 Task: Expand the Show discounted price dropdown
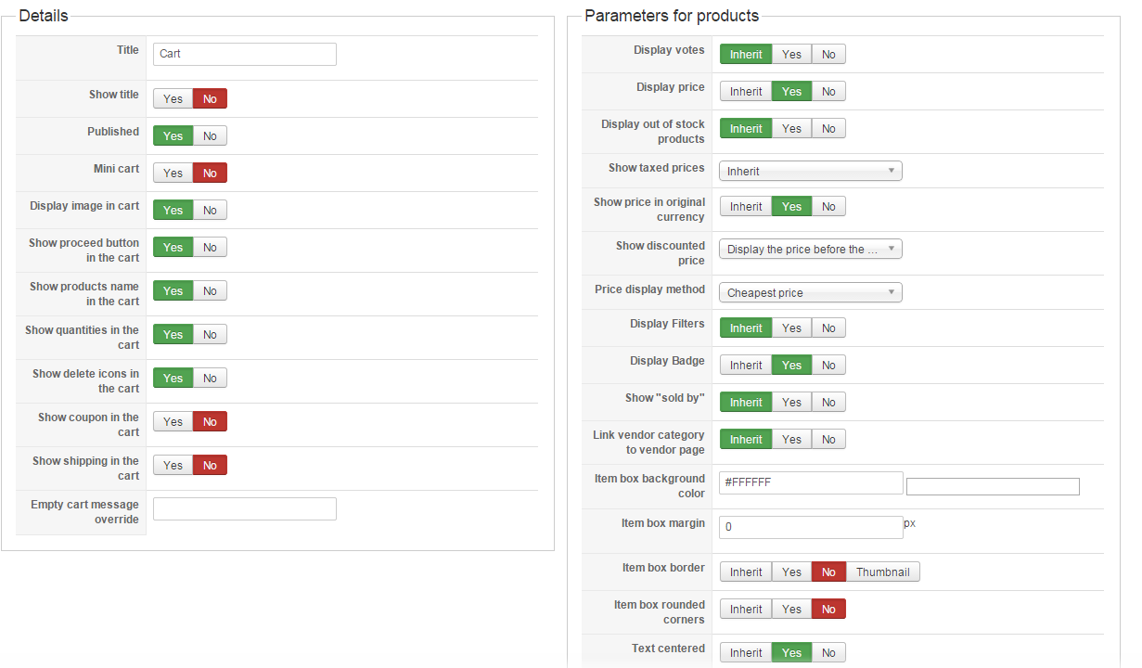[810, 249]
